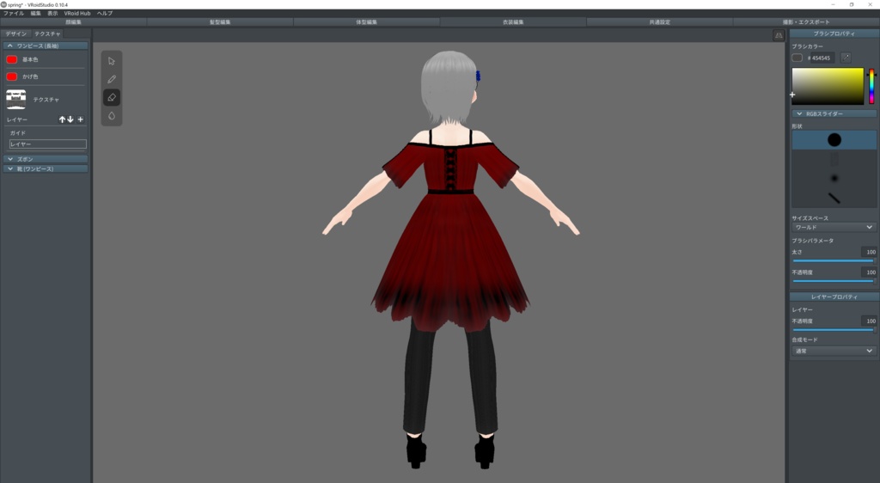
Task: Click the かげ色 red color swatch
Action: point(12,76)
